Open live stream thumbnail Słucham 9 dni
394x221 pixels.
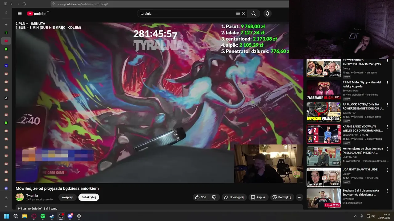coord(324,198)
